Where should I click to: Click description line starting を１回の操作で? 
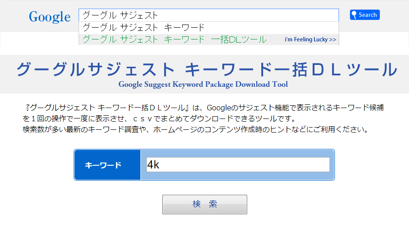(160, 118)
